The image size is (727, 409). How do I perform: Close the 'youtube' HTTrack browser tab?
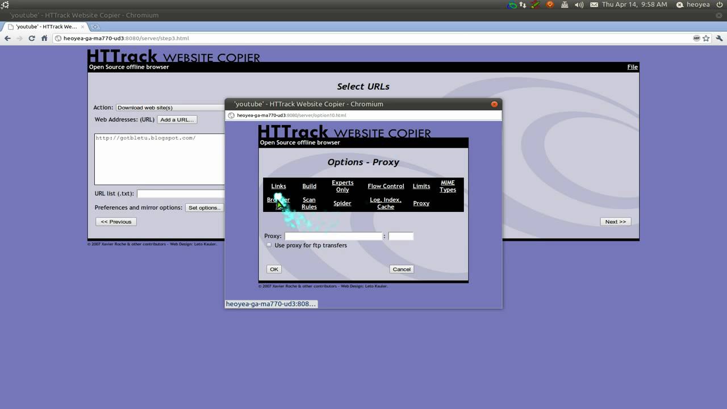point(82,27)
